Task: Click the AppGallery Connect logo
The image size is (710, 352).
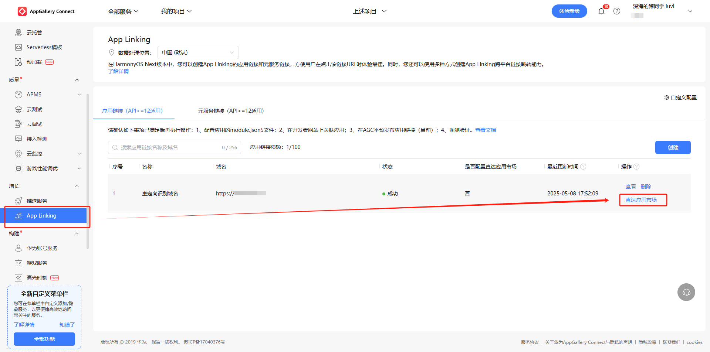Action: click(46, 11)
